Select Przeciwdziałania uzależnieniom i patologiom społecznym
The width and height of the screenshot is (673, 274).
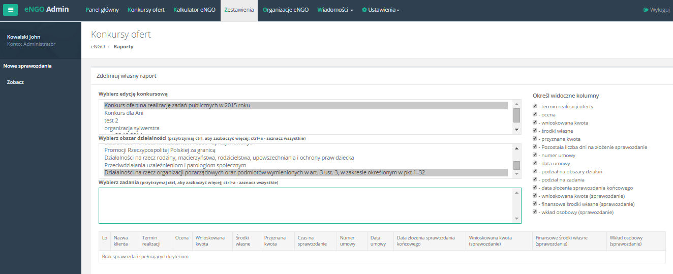pos(305,165)
